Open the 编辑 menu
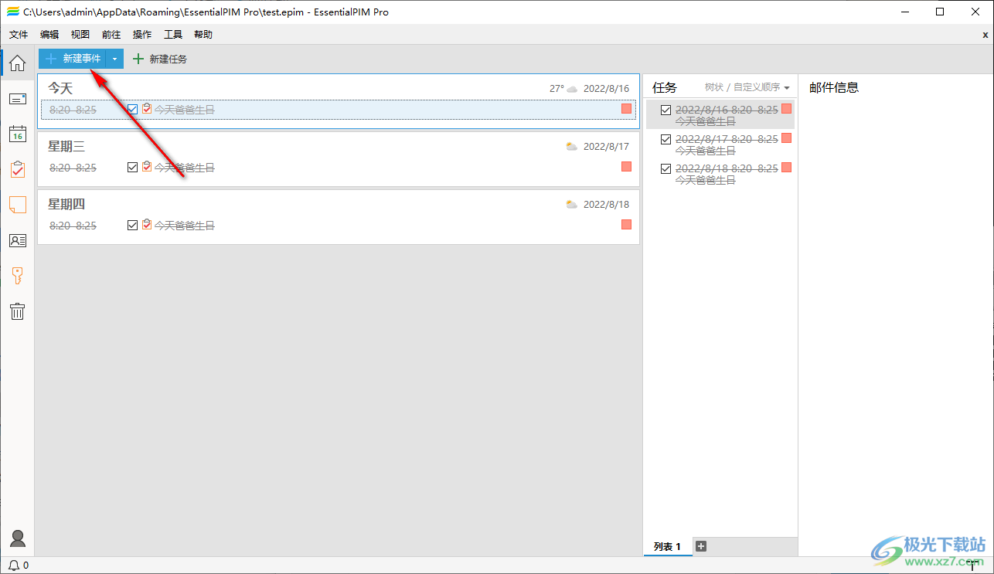This screenshot has height=574, width=994. tap(49, 35)
